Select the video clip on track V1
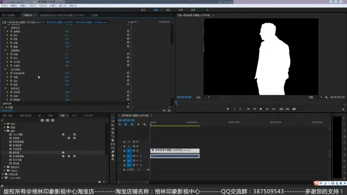Viewport: 347px width, 195px height. [x=175, y=150]
